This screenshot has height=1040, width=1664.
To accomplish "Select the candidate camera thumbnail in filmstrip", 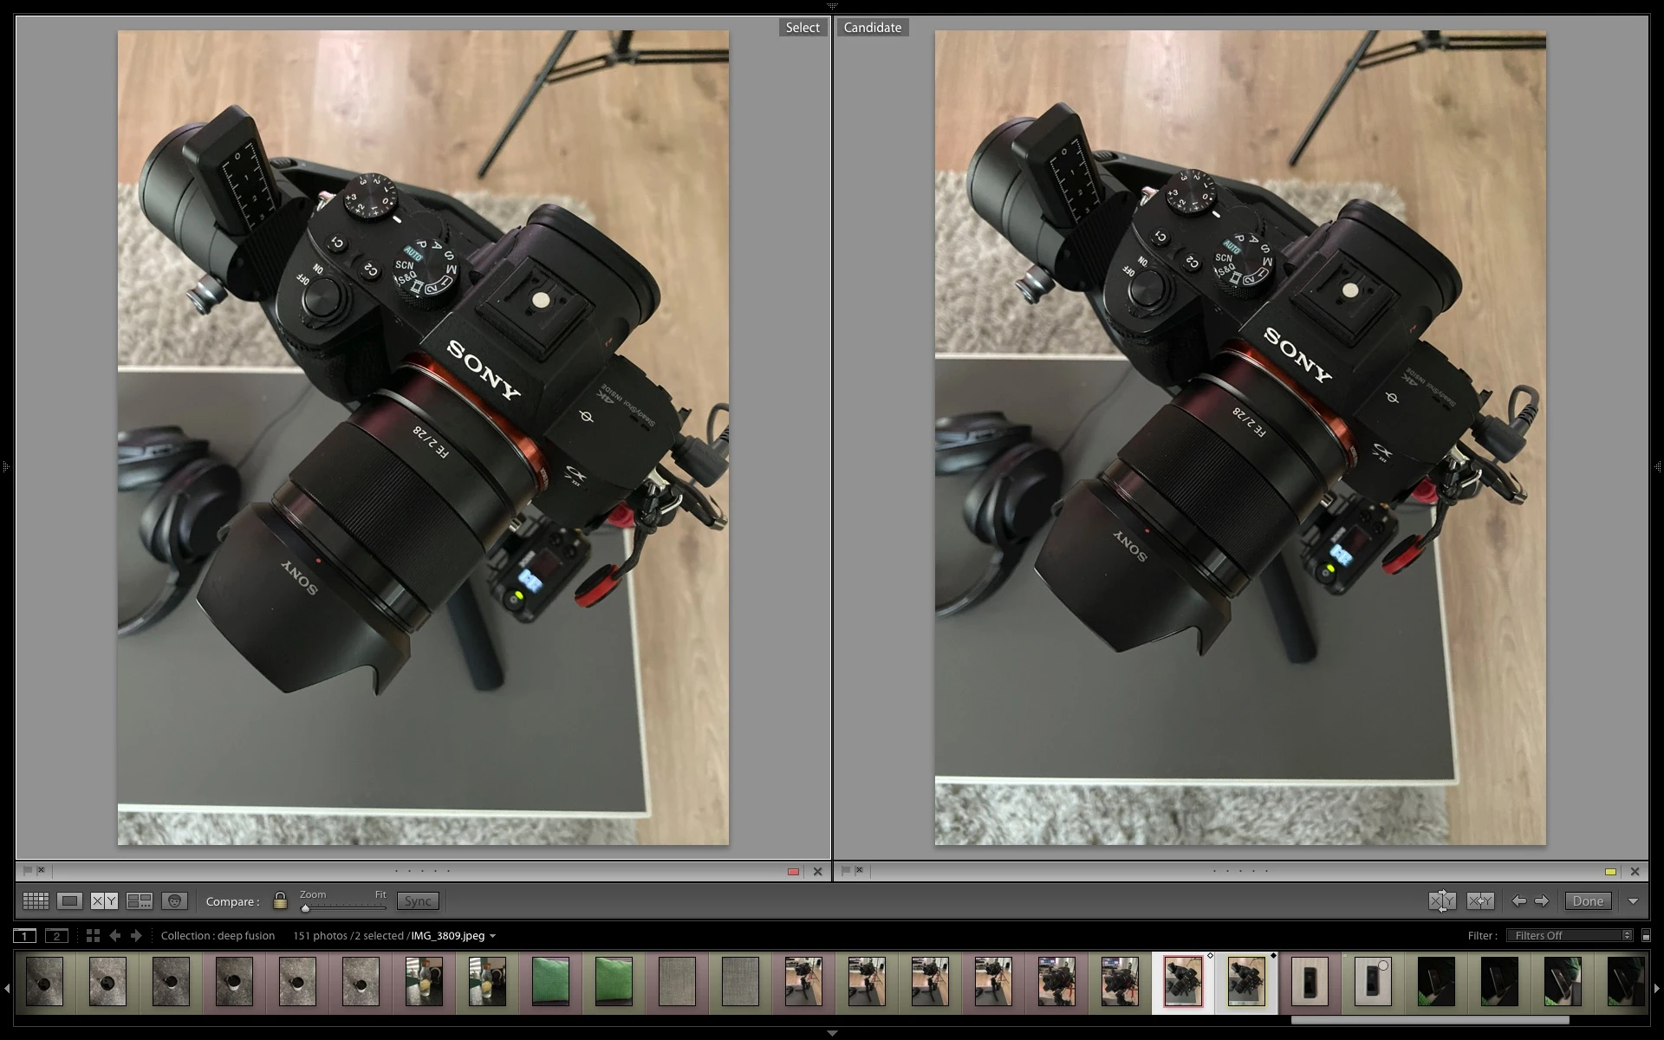I will click(1246, 981).
